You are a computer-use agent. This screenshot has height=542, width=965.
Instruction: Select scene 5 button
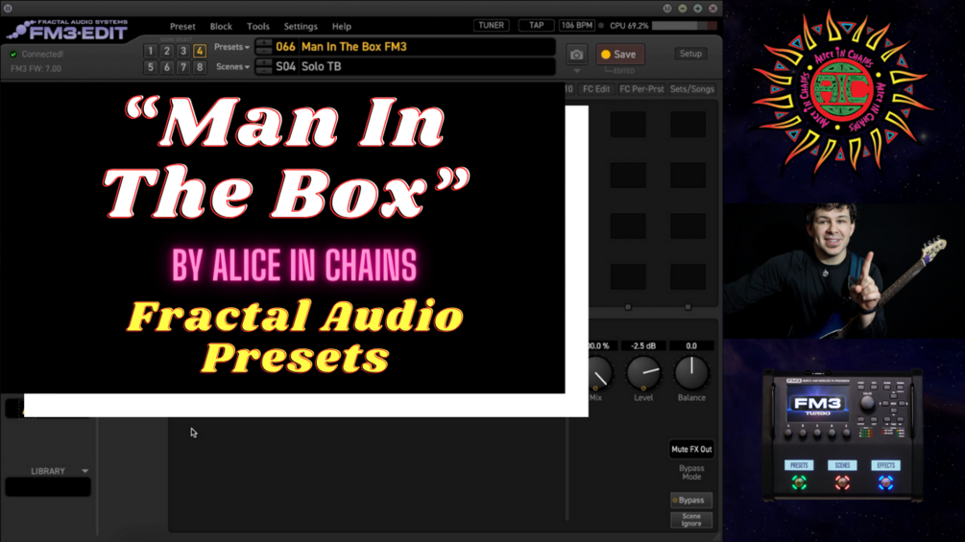pyautogui.click(x=150, y=67)
